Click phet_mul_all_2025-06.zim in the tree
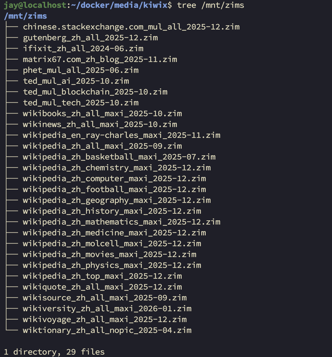The image size is (332, 357). tap(81, 70)
